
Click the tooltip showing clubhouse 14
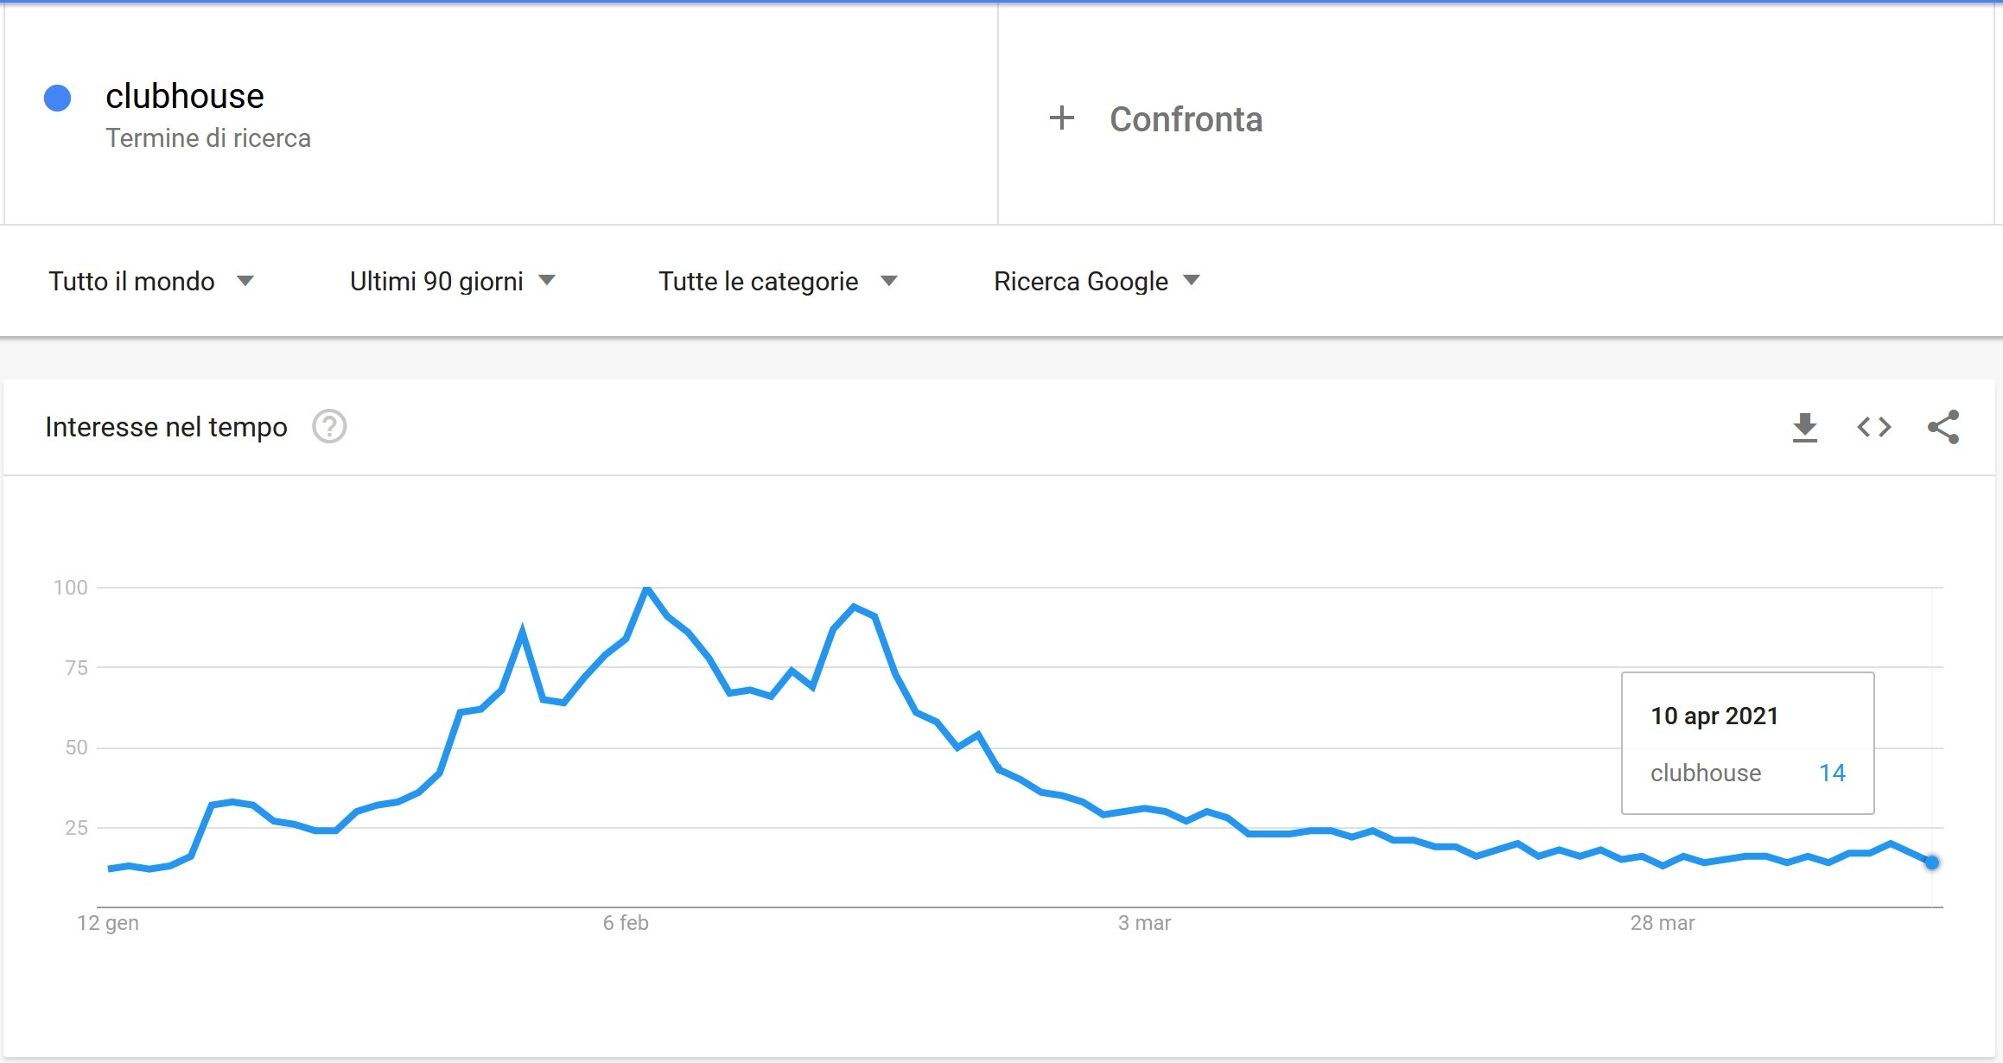click(1747, 743)
